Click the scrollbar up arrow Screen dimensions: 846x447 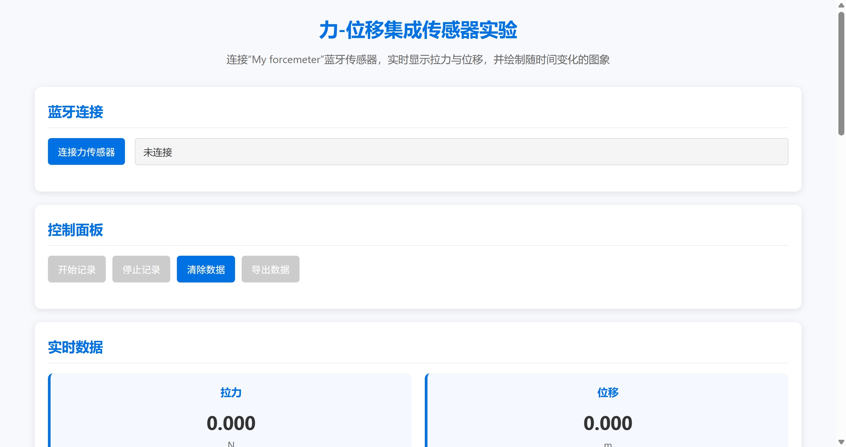pos(841,5)
